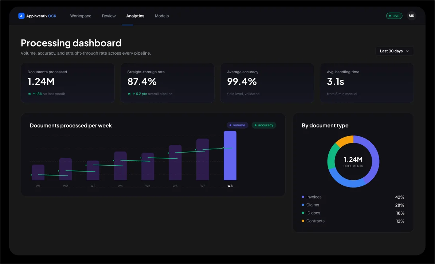Screen dimensions: 435x264
Task: Click the from 5 min manual caption
Action: tap(342, 94)
